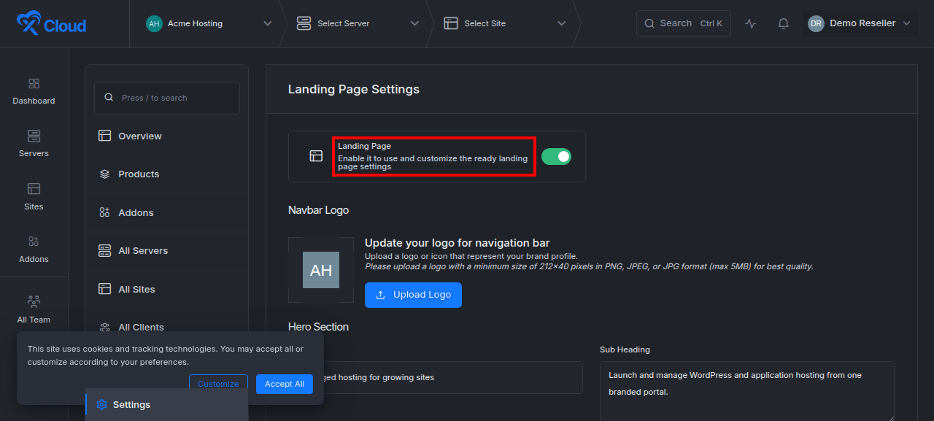This screenshot has width=934, height=421.
Task: Open the Demo Reseller account menu
Action: click(860, 23)
